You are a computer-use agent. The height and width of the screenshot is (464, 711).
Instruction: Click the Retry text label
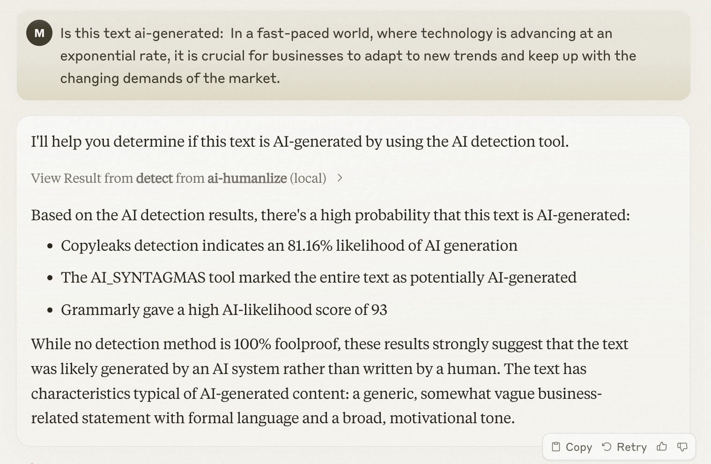[x=632, y=447]
